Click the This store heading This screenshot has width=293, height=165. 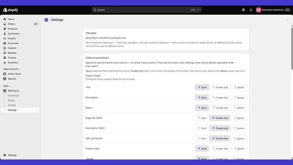point(91,33)
